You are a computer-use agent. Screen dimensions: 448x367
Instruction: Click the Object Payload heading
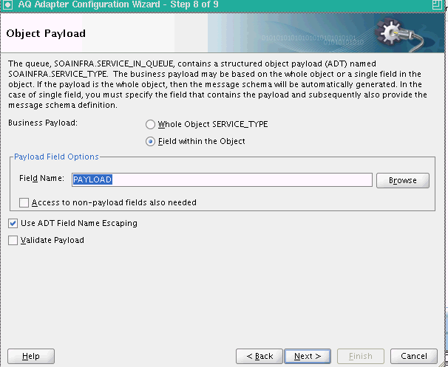point(46,33)
